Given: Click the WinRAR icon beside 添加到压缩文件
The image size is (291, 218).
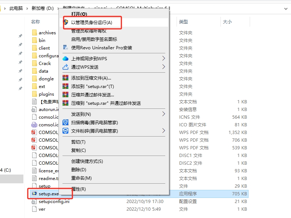Looking at the screenshot, I should (65, 78).
